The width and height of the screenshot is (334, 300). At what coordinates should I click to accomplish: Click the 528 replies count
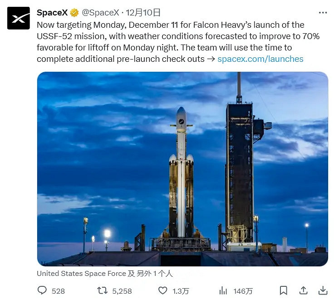click(59, 291)
